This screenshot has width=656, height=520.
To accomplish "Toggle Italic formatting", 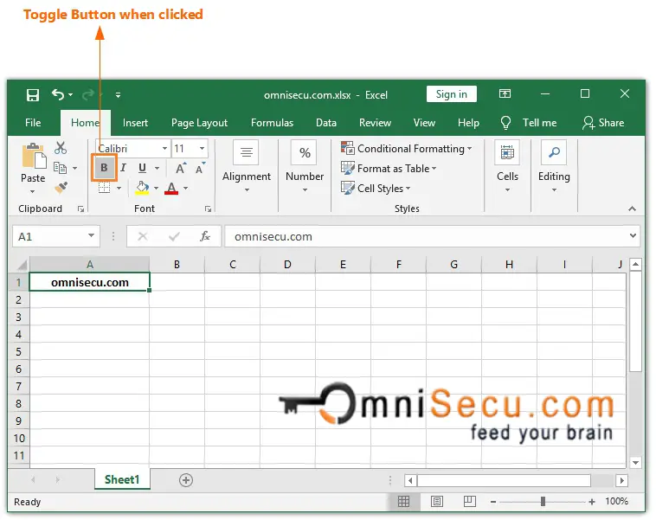I will [x=123, y=168].
